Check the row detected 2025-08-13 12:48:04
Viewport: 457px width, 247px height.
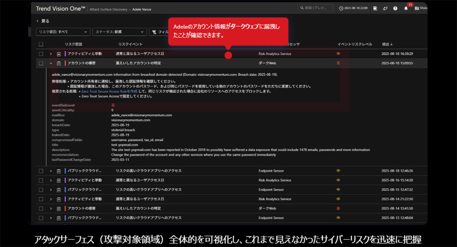[x=41, y=218]
